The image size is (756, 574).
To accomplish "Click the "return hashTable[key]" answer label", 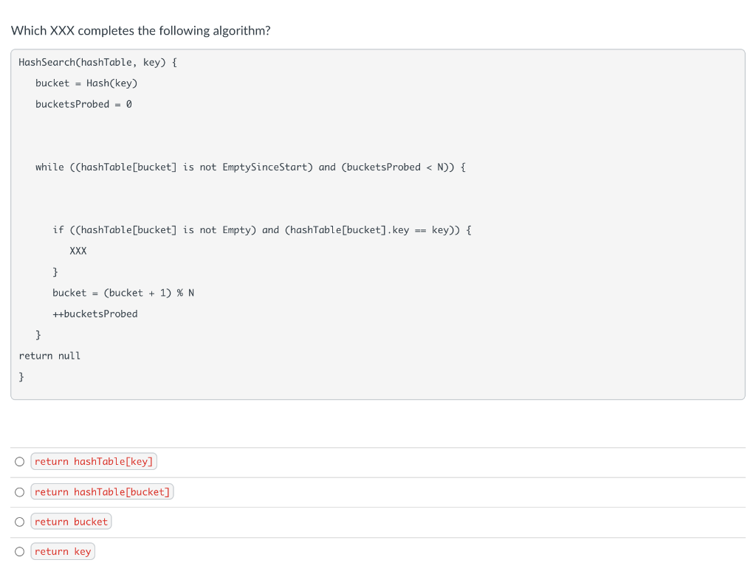I will click(94, 461).
